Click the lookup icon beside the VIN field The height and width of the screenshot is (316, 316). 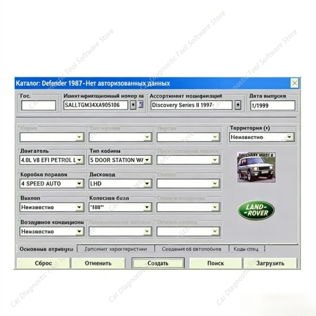point(133,105)
